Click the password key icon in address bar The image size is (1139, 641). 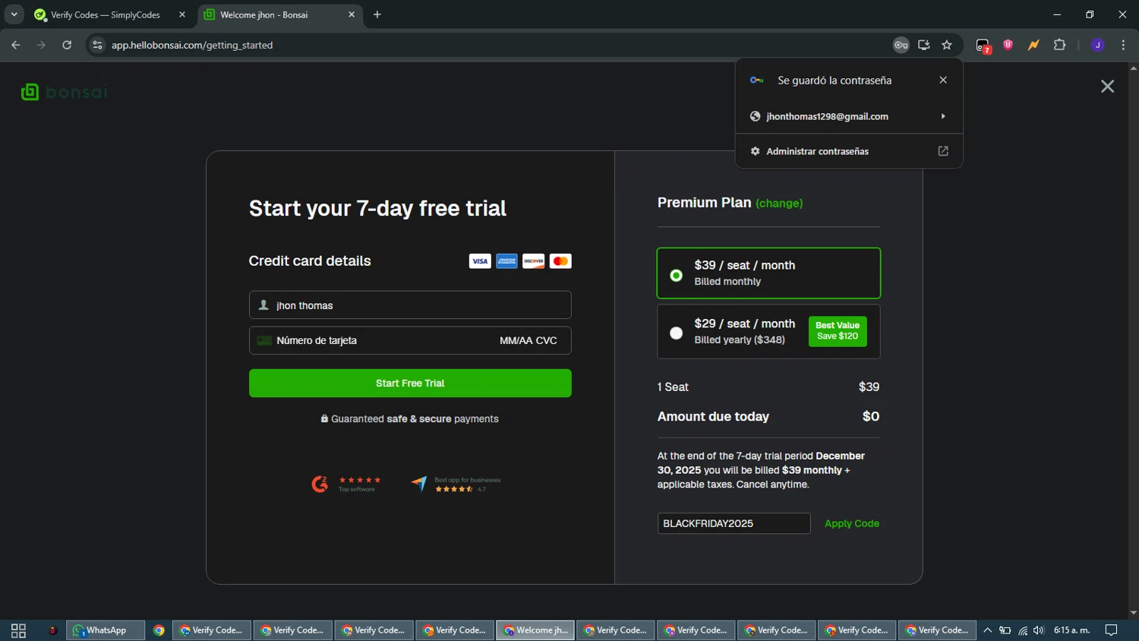point(901,45)
